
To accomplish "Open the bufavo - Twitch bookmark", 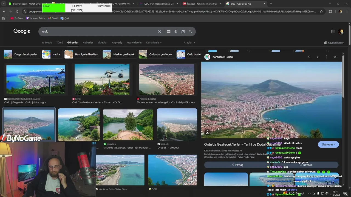I will (x=36, y=18).
